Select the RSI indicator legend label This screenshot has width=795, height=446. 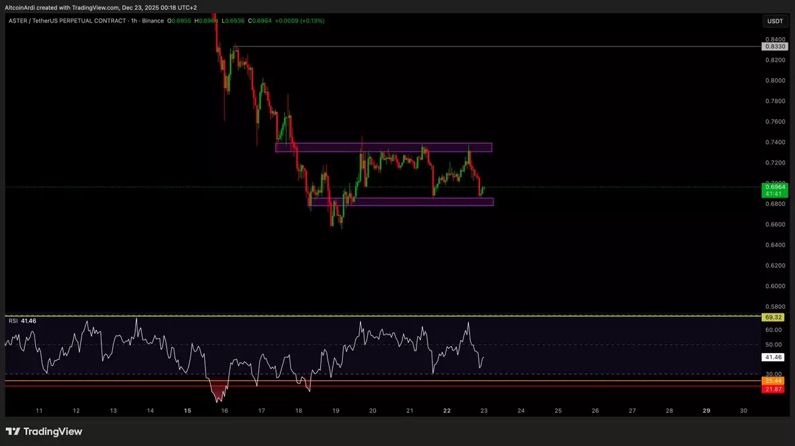click(13, 321)
